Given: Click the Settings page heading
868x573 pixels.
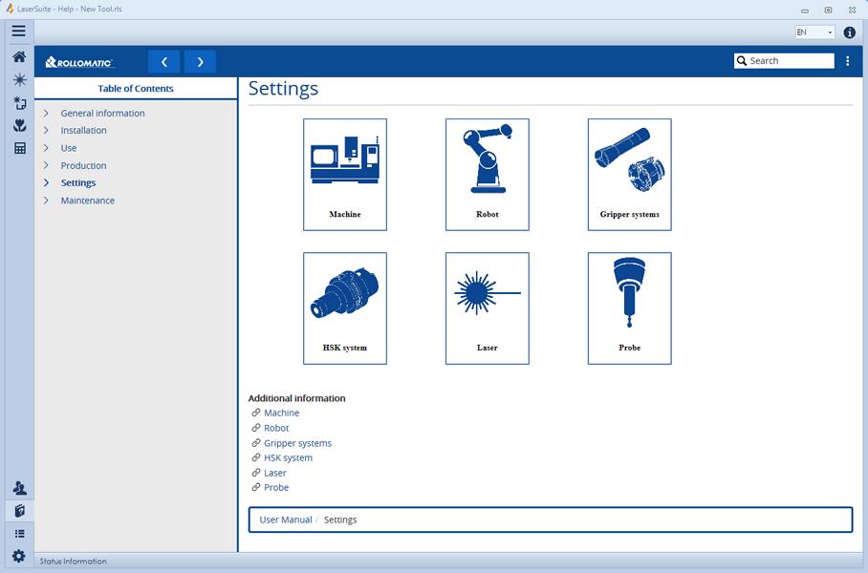Looking at the screenshot, I should [283, 89].
